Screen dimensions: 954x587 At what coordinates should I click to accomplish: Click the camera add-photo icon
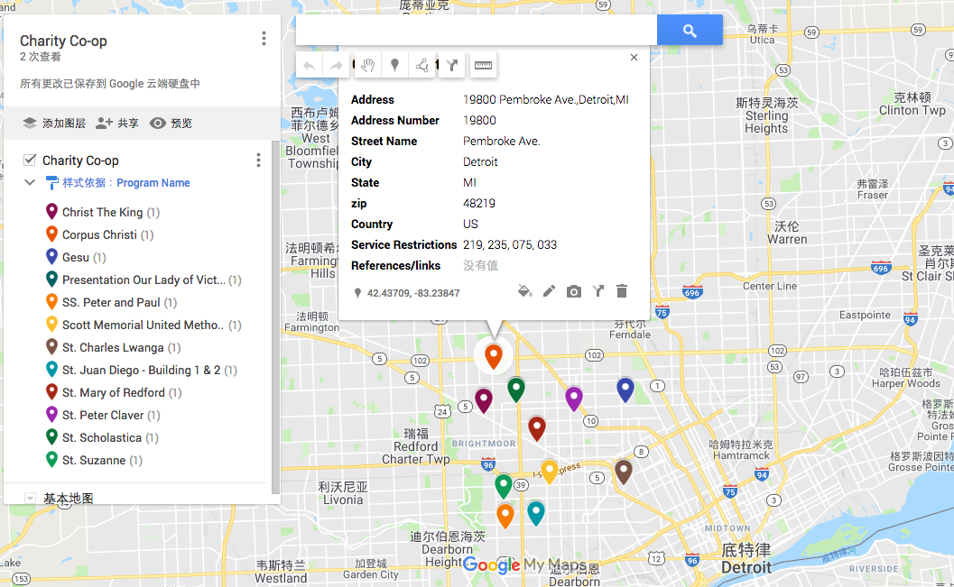coord(573,291)
